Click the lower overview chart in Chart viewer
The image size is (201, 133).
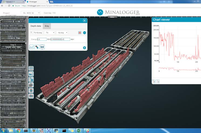[x=180, y=69]
